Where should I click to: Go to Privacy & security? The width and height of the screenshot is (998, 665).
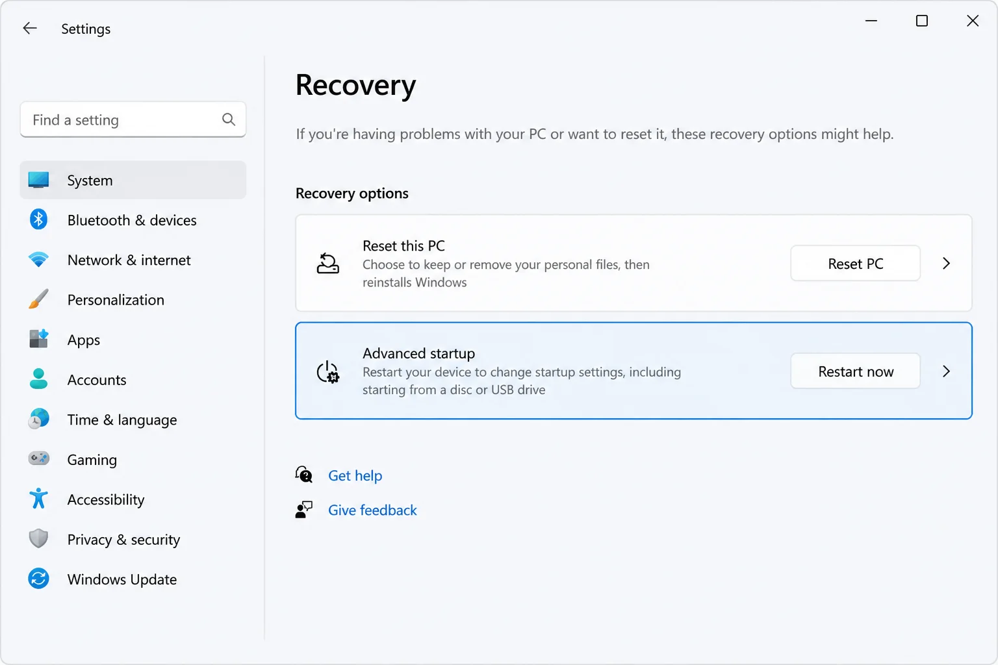[133, 539]
